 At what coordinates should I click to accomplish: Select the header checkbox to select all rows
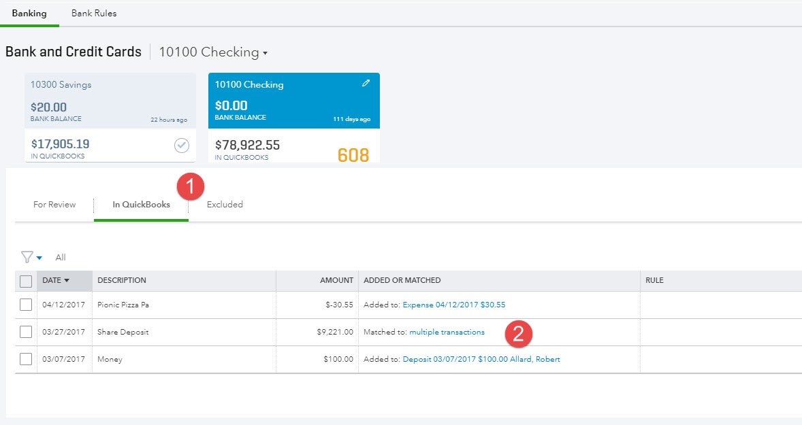[x=26, y=281]
